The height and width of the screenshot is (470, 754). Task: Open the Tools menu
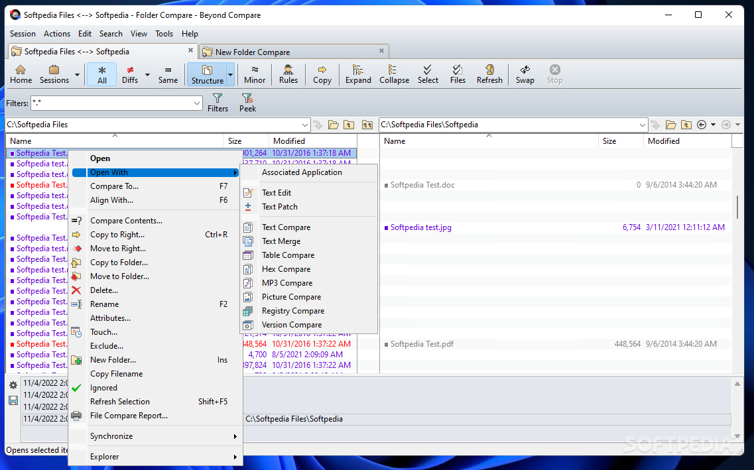click(x=164, y=34)
